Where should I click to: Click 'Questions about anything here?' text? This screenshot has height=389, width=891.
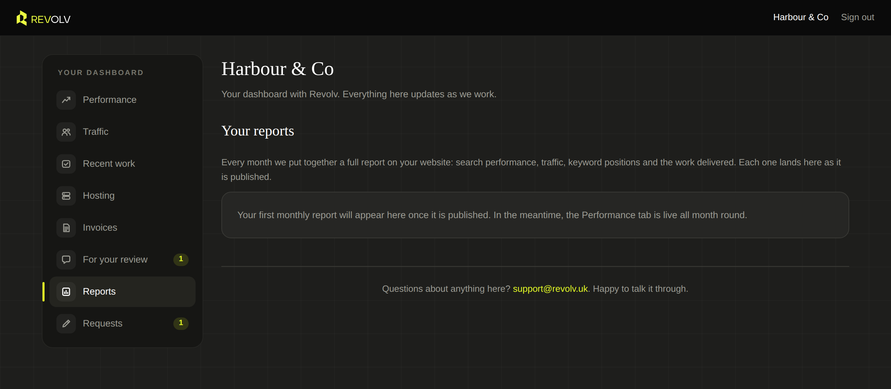coord(446,289)
